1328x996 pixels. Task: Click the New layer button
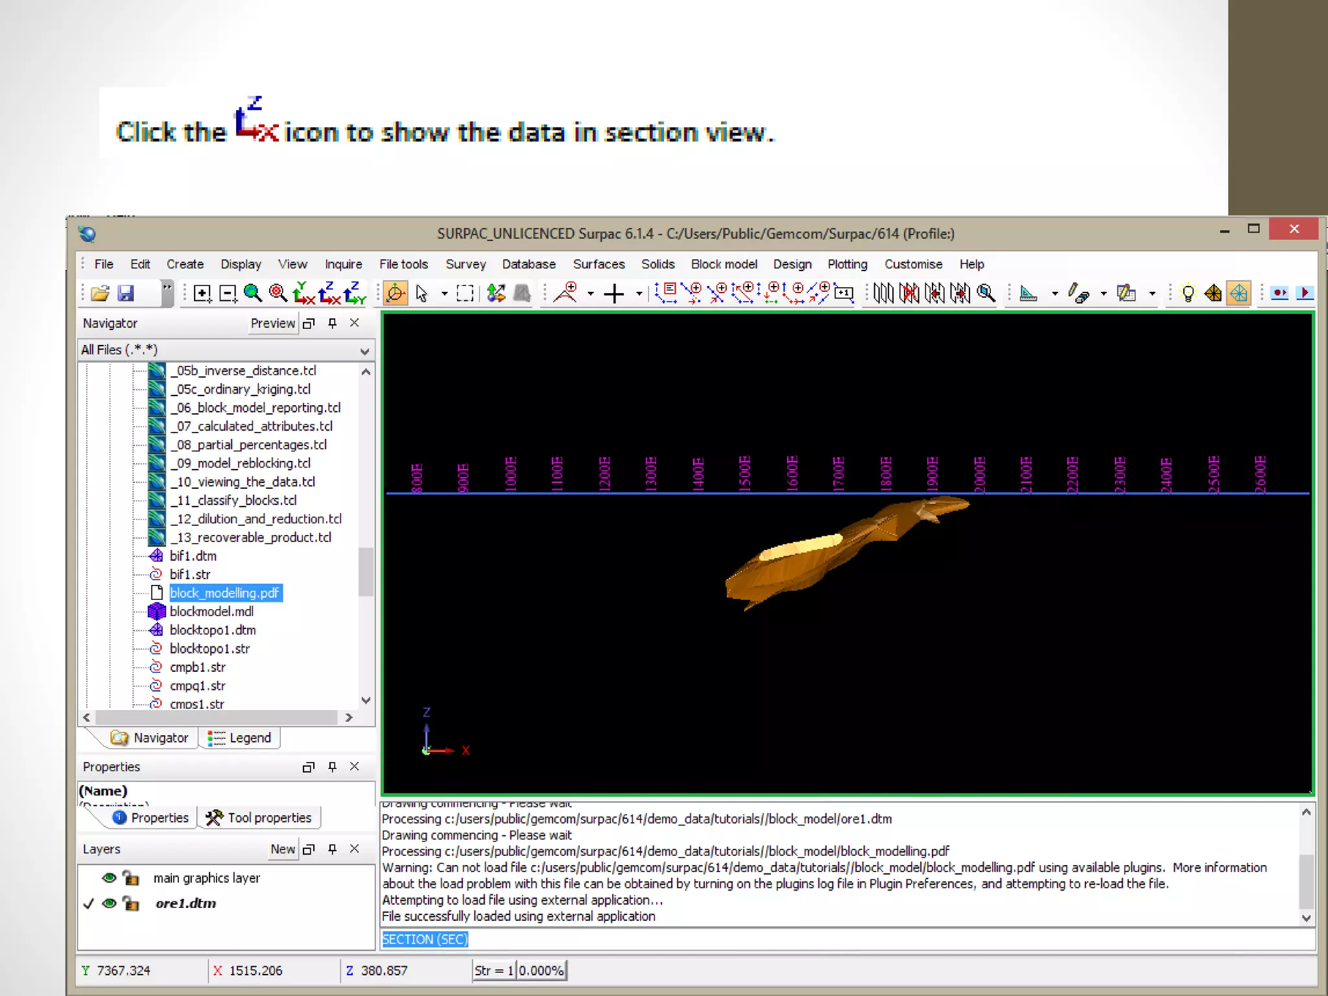coord(283,849)
